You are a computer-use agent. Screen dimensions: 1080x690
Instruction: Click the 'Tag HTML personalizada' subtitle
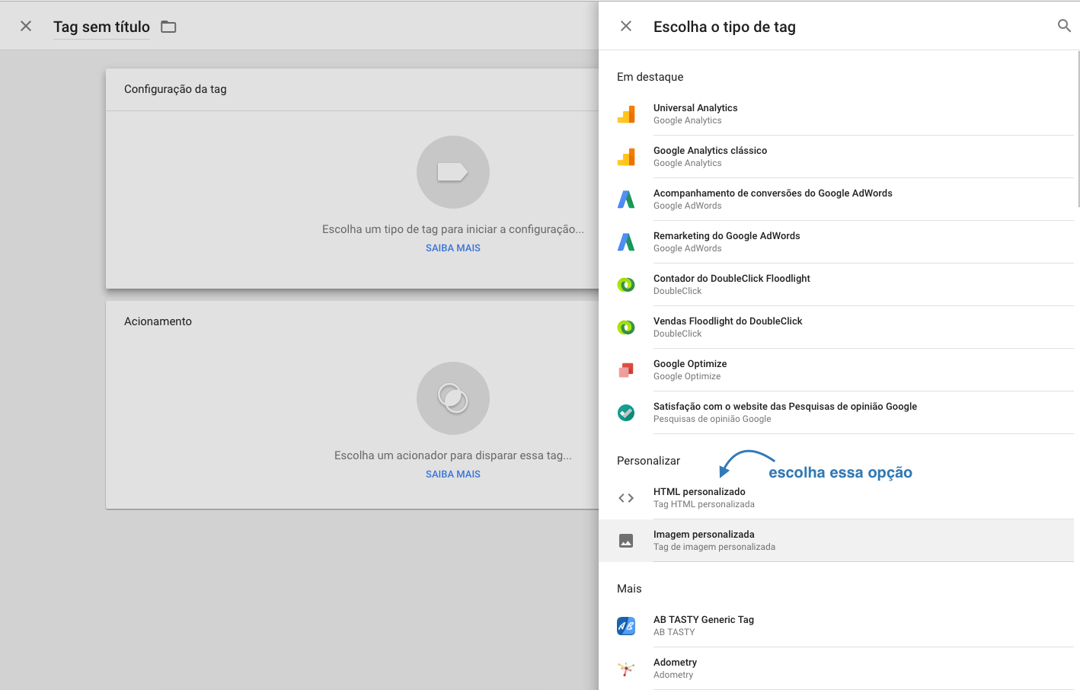(x=704, y=504)
